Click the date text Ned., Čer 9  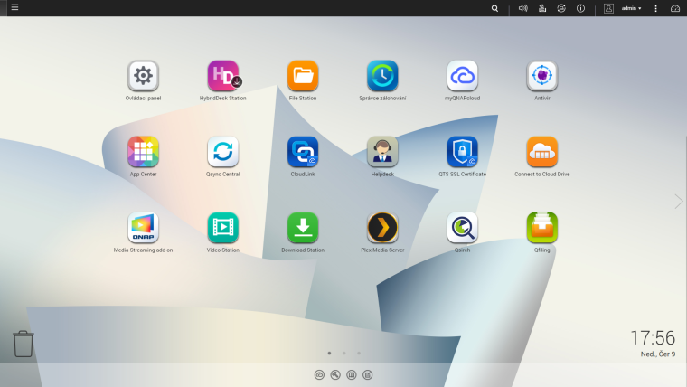click(x=658, y=354)
